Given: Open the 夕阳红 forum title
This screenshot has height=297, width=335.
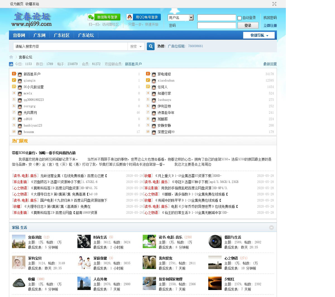Looking at the screenshot, I should 229,279.
